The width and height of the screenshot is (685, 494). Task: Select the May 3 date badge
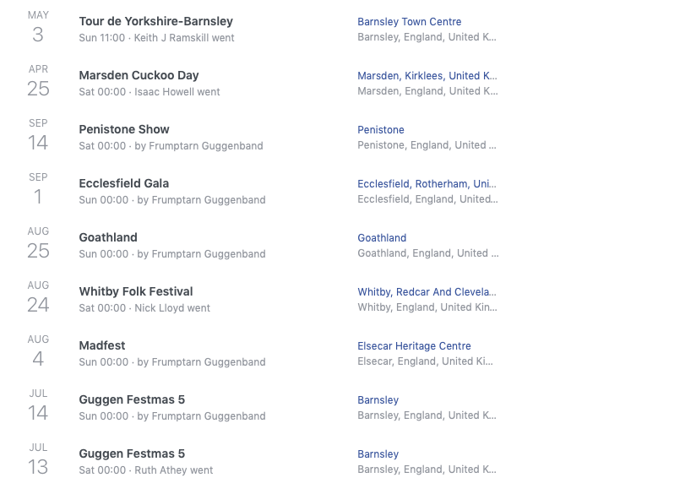(38, 27)
